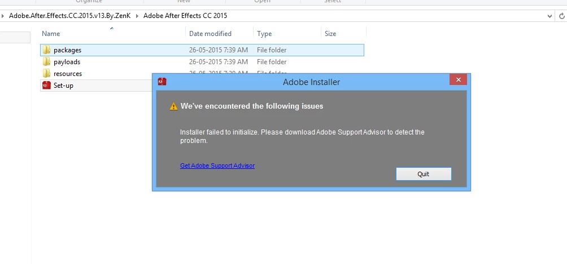Click Adobe After Effects CC 2015 breadcrumb
Screen dimensions: 567x264
tap(185, 16)
